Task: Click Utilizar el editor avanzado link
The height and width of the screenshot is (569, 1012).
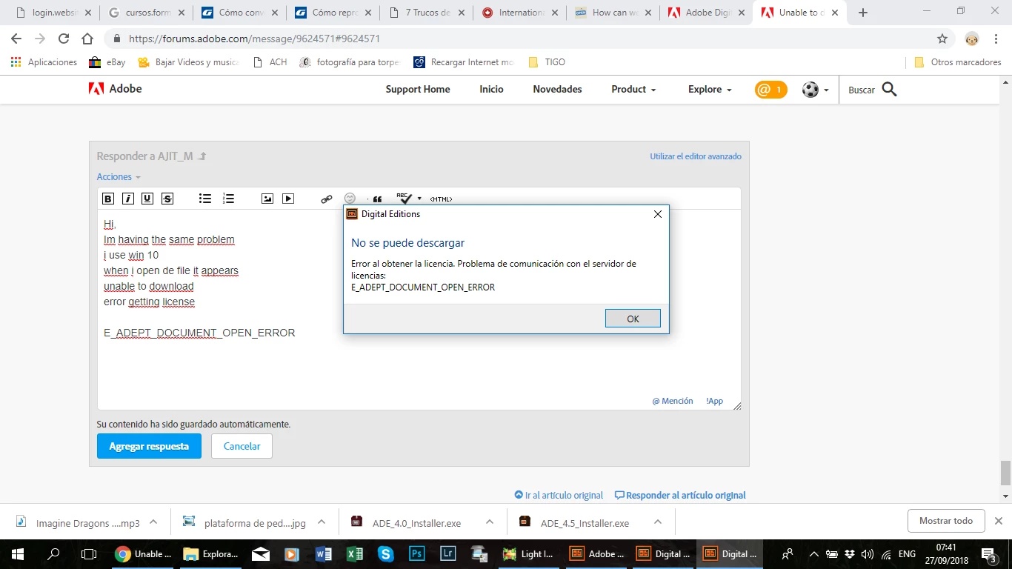Action: pos(696,156)
